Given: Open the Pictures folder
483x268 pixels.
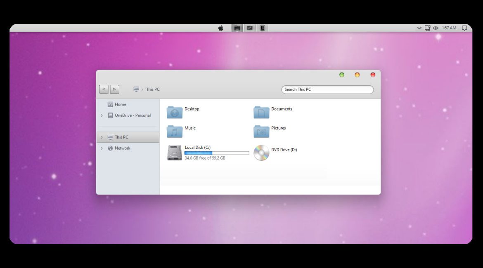Looking at the screenshot, I should tap(261, 131).
